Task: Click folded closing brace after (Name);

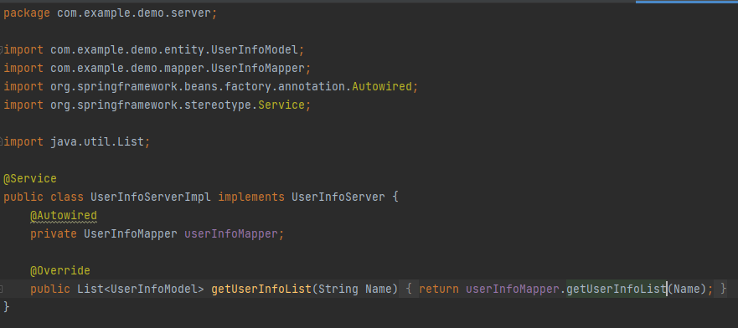Action: 723,289
